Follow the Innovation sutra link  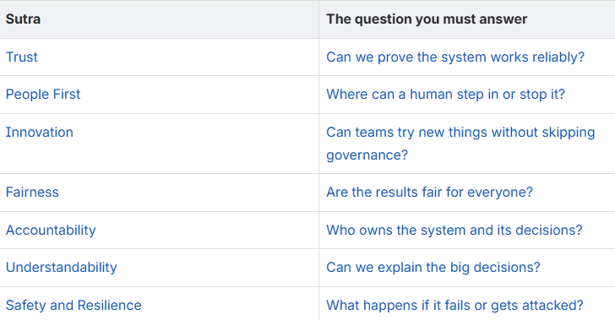point(39,133)
